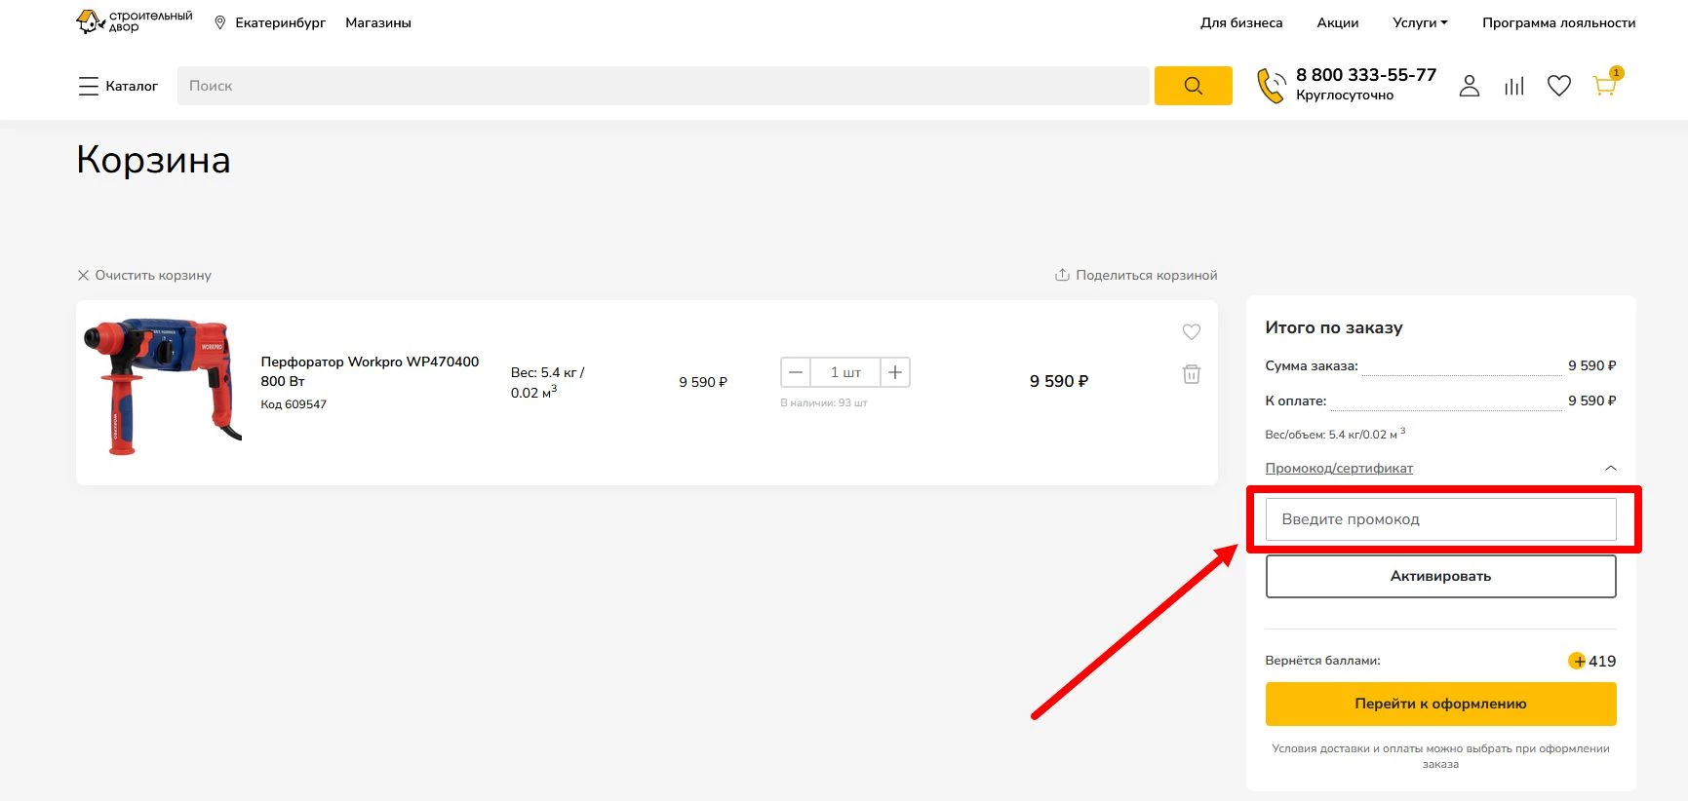The width and height of the screenshot is (1688, 801).
Task: Click Очистить корзину link
Action: point(144,276)
